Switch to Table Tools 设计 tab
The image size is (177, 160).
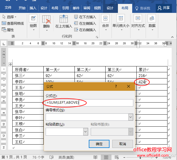click(110, 8)
